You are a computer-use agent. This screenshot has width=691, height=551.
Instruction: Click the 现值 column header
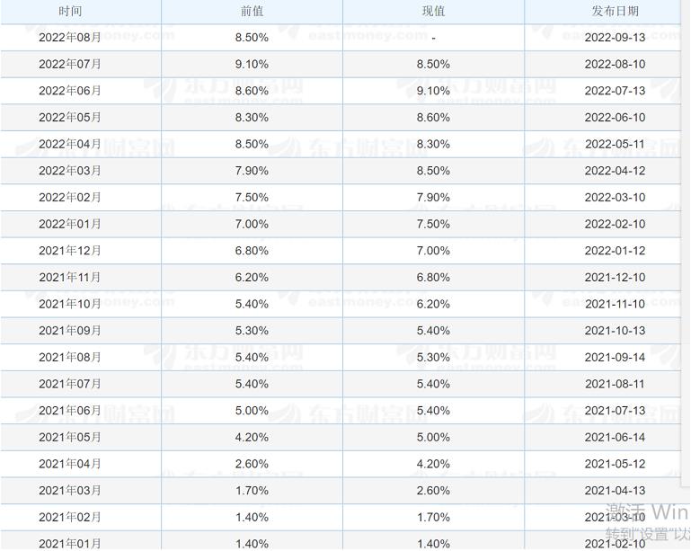pos(433,11)
